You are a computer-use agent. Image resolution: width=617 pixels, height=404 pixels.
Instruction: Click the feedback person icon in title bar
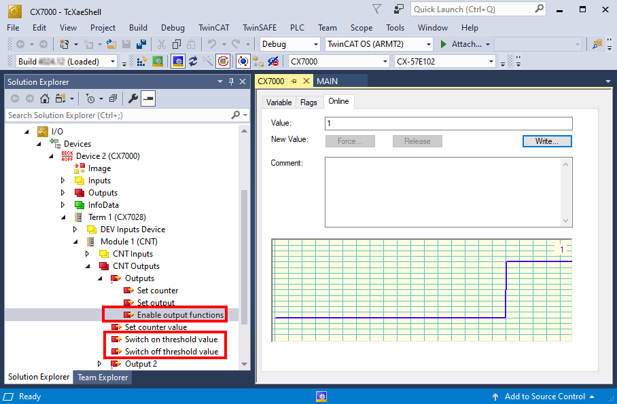coord(399,9)
